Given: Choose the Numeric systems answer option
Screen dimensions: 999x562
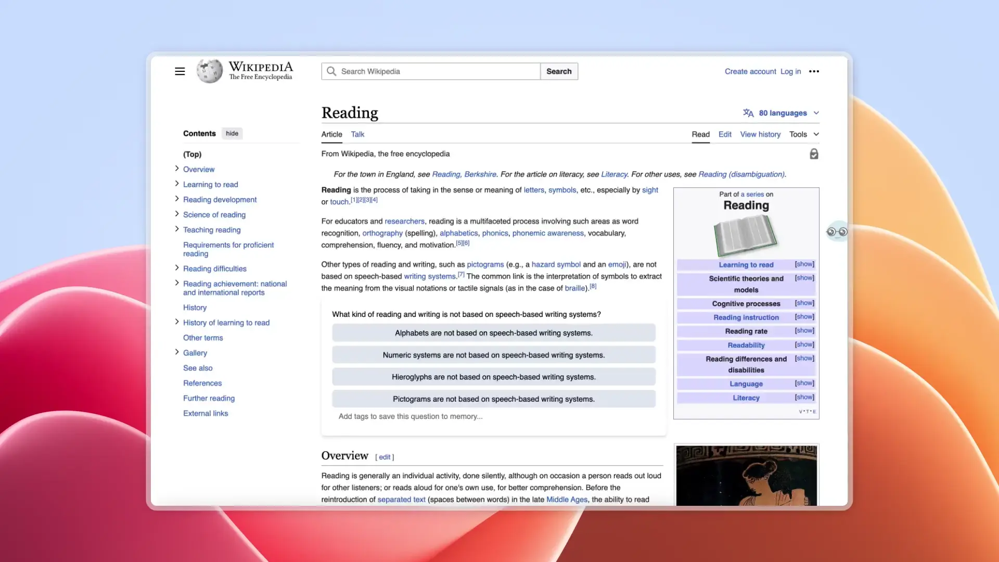Looking at the screenshot, I should [x=494, y=355].
